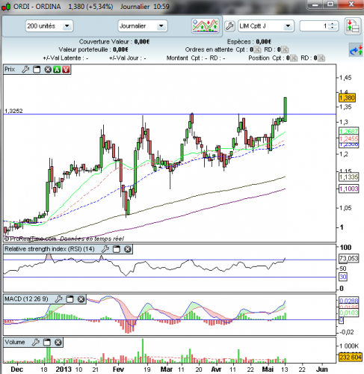Open the RSI indicator wrench settings
The image size is (364, 374).
[x=105, y=249]
